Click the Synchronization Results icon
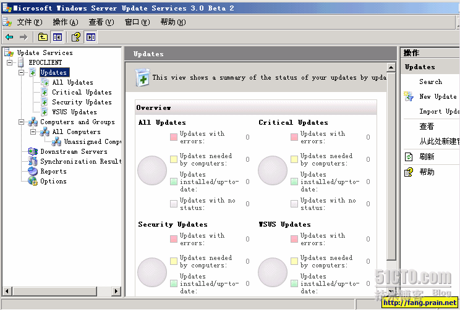This screenshot has width=460, height=310. [x=33, y=161]
